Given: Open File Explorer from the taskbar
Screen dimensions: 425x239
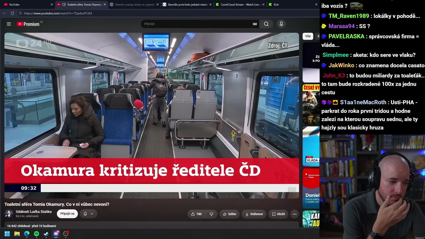Looking at the screenshot, I should tap(17, 234).
